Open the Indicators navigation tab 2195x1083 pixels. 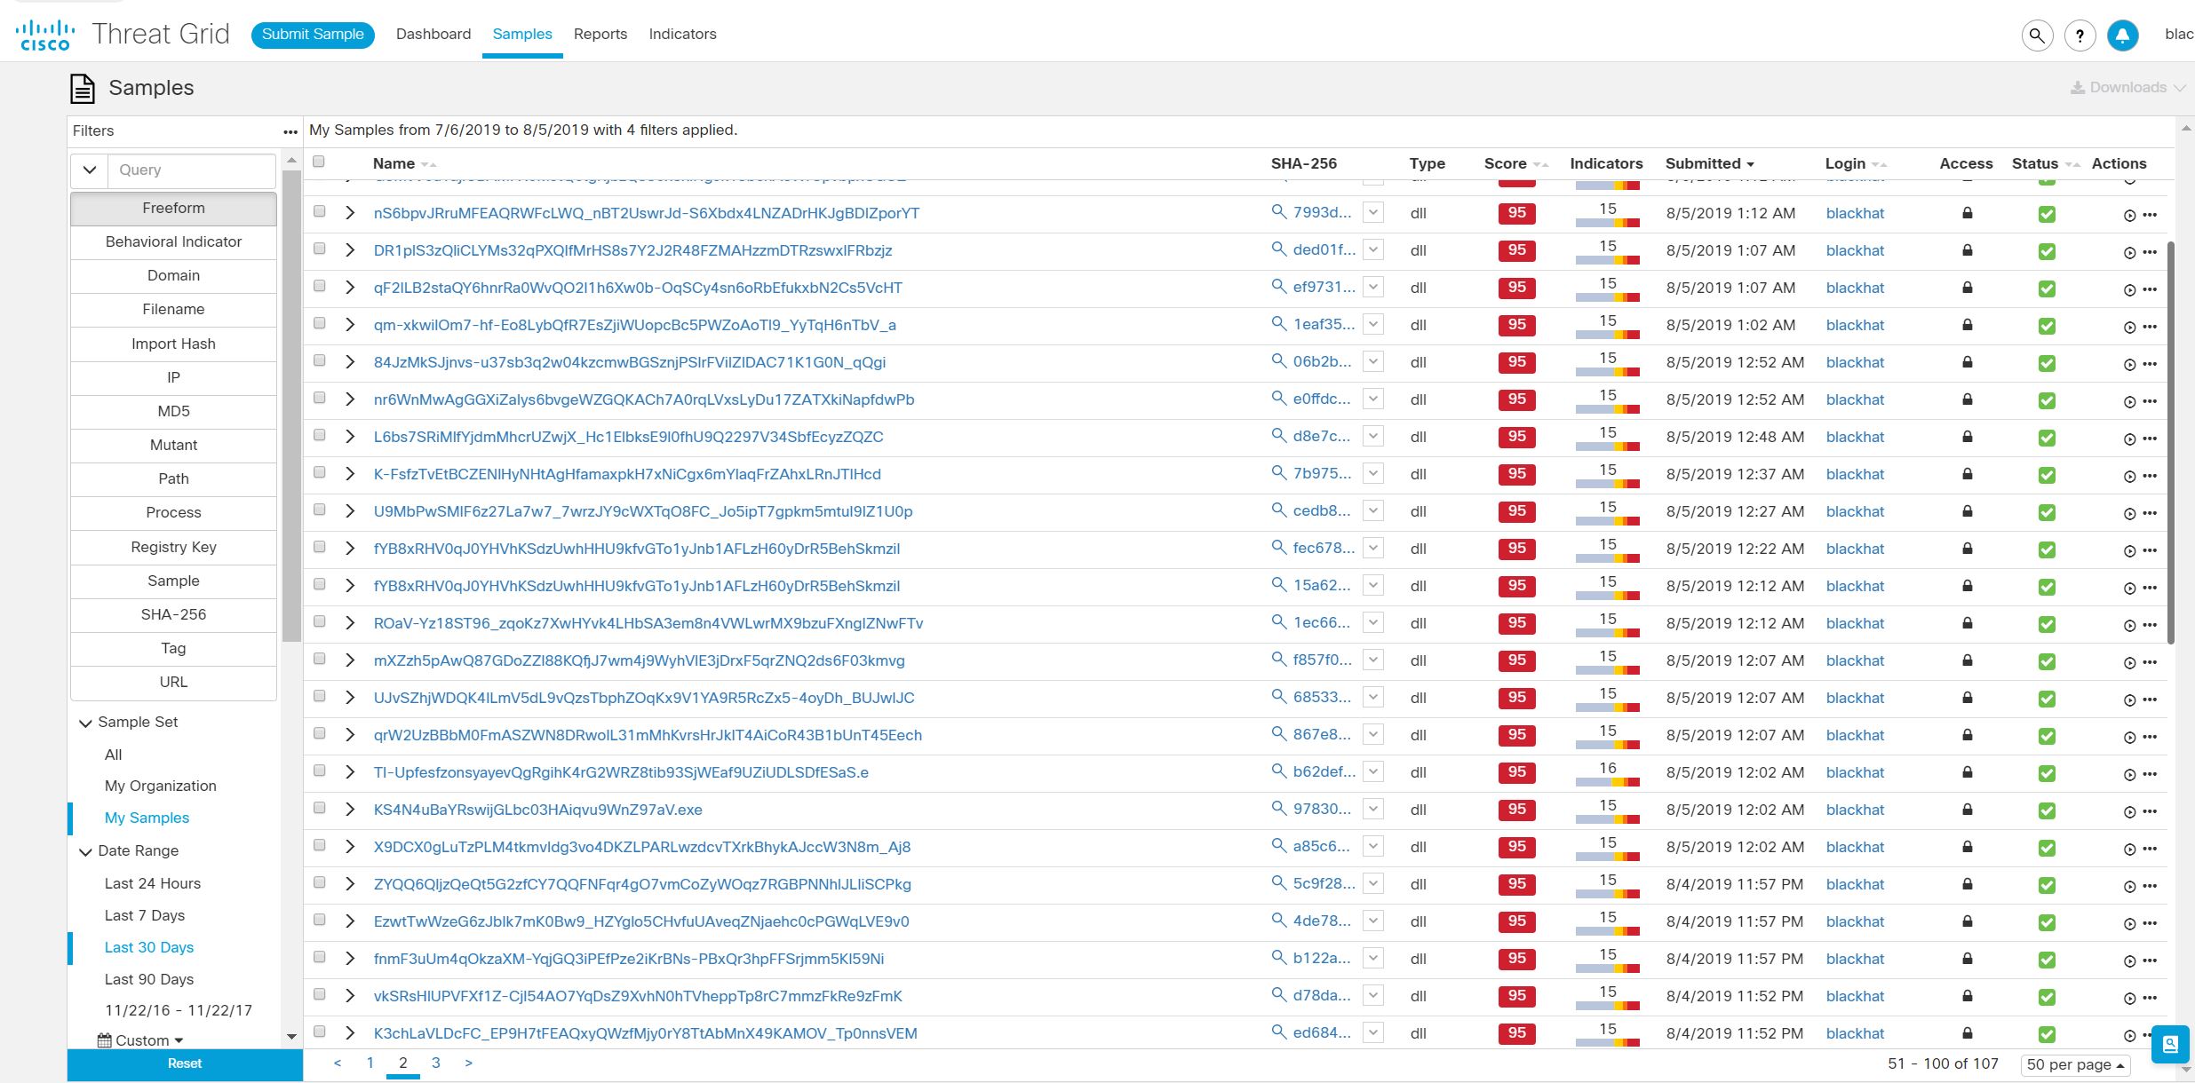[682, 34]
